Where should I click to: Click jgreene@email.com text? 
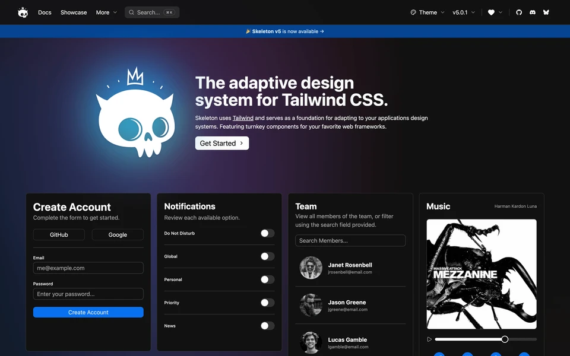(x=347, y=310)
